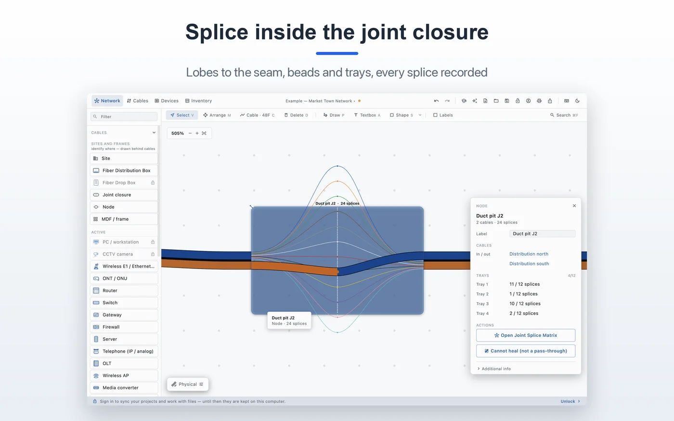
Task: Click the 505% zoom level
Action: (178, 133)
